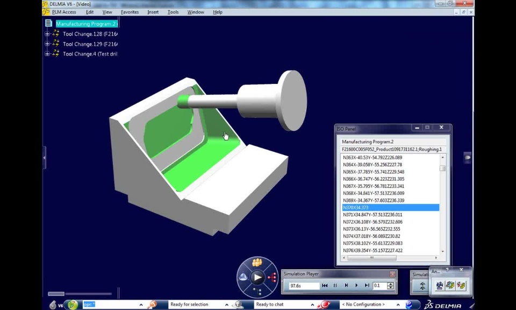Viewport: 516px width, 310px height.
Task: Jump to simulation end
Action: point(367,285)
